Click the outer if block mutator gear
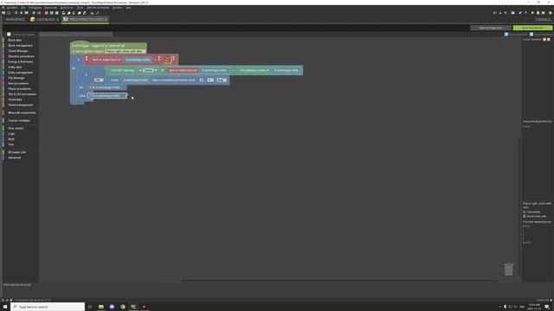The image size is (554, 311). (74, 60)
